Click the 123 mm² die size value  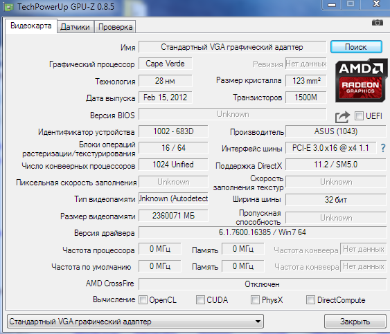pyautogui.click(x=306, y=81)
